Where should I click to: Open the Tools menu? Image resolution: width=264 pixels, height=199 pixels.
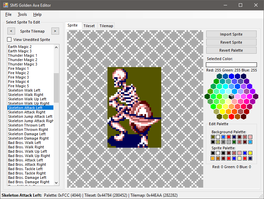coord(22,14)
